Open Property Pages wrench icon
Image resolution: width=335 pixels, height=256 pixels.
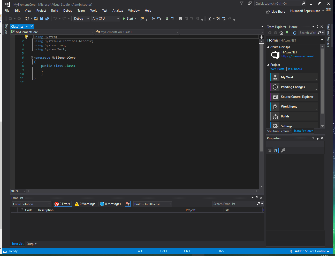point(283,150)
